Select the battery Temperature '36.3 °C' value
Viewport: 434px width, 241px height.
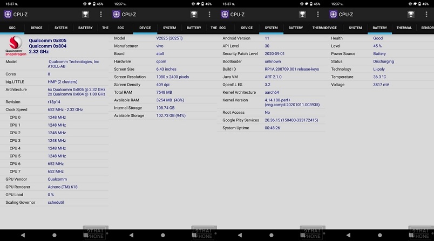pyautogui.click(x=379, y=77)
